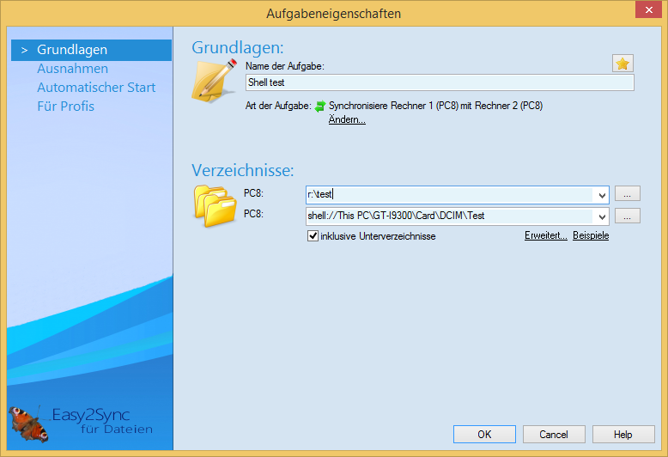Click the yellow star favorite icon

coord(622,64)
